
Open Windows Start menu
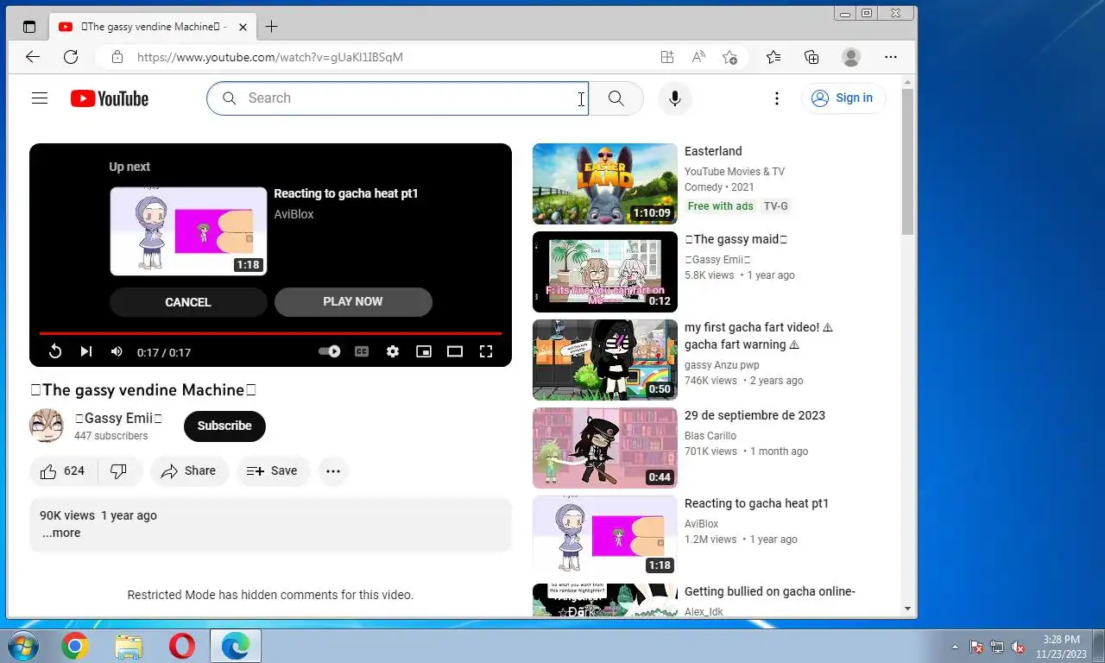[22, 646]
